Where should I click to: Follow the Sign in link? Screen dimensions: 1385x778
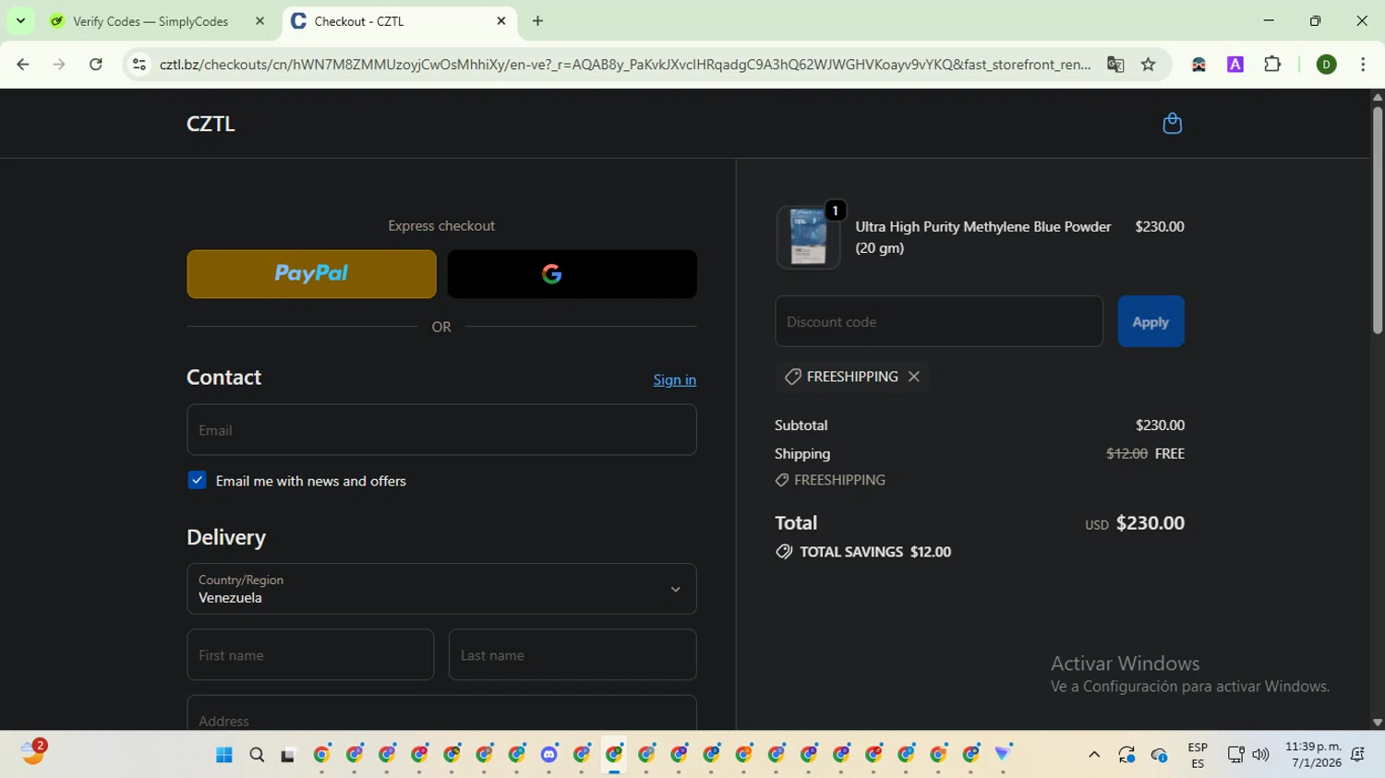click(x=674, y=379)
